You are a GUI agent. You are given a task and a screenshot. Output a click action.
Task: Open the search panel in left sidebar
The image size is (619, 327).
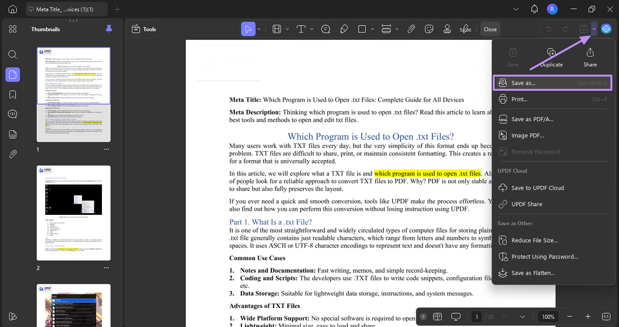pos(13,54)
